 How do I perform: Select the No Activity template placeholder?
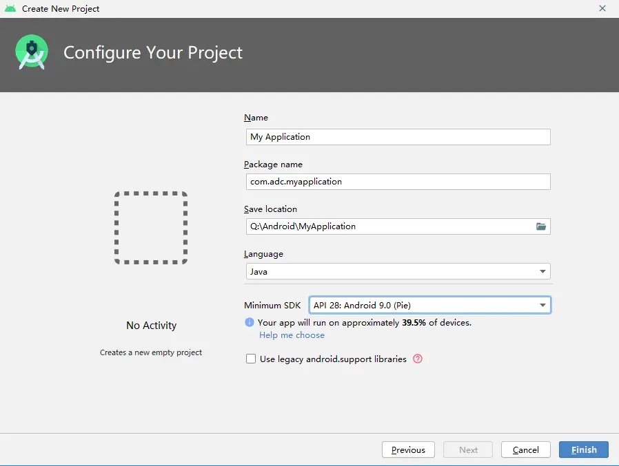(x=151, y=228)
